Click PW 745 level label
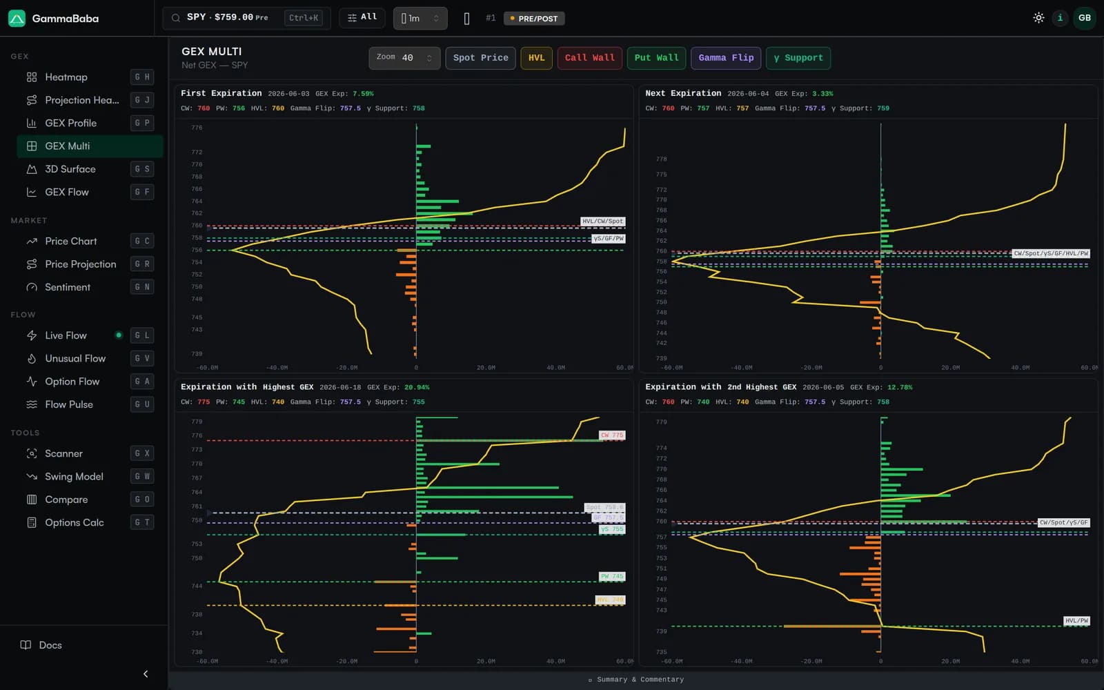 (612, 577)
